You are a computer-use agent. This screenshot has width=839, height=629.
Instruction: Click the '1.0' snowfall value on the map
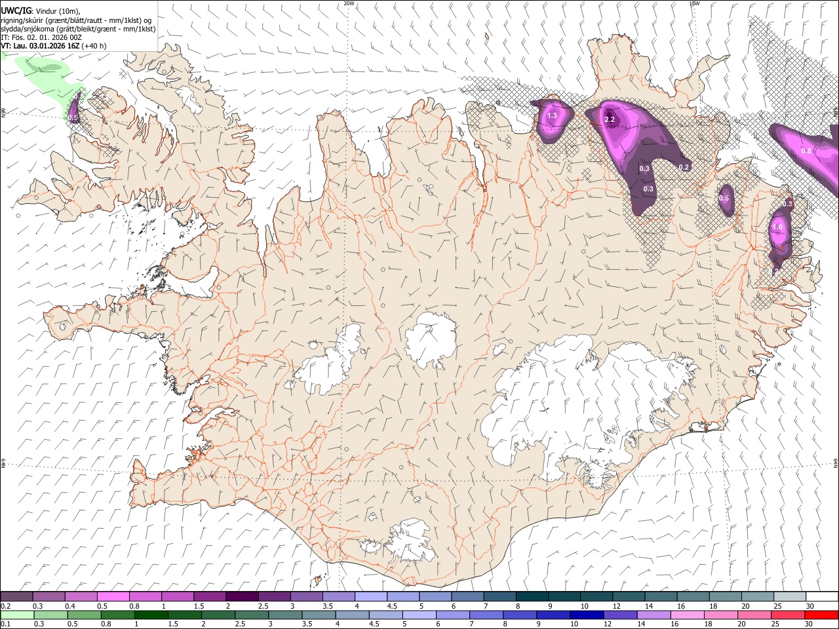click(x=777, y=227)
